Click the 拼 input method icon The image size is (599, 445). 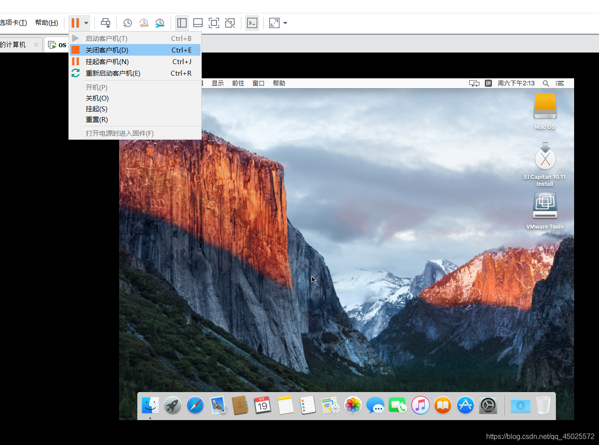pos(488,83)
